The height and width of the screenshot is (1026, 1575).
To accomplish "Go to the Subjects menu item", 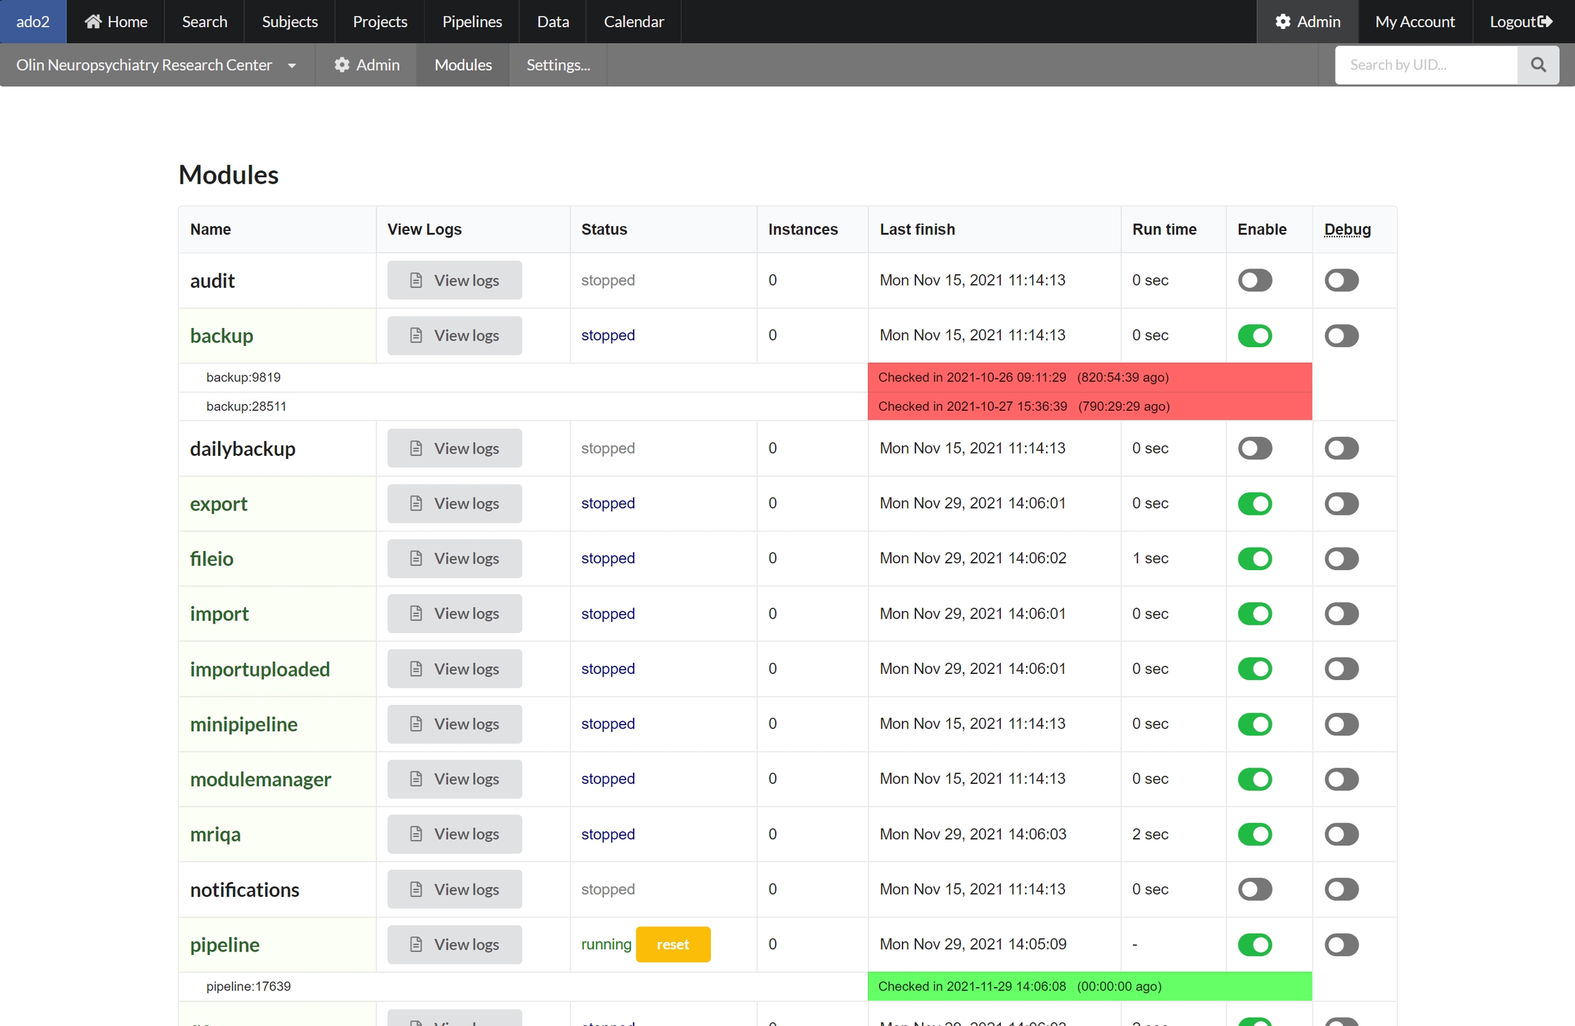I will [290, 21].
